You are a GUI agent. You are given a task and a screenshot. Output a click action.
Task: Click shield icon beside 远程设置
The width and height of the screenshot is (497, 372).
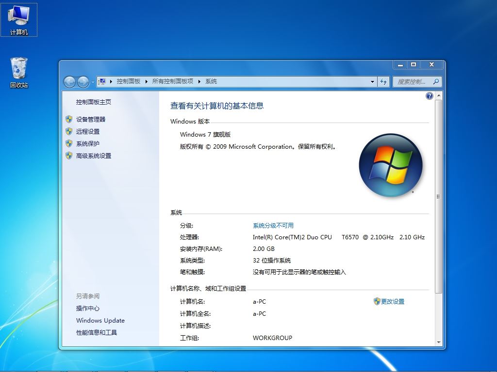(x=69, y=131)
